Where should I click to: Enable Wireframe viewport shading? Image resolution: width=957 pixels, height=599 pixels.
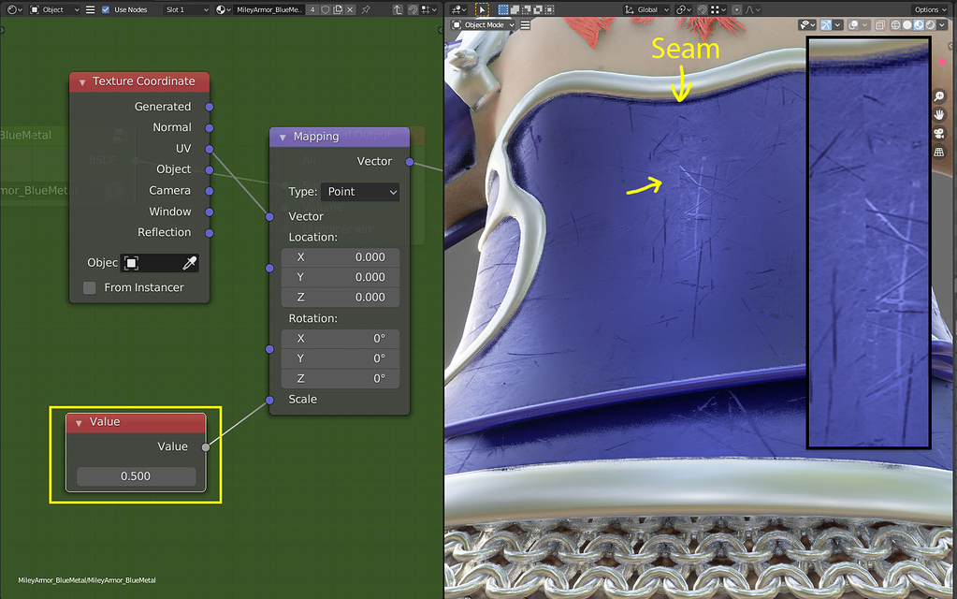[x=895, y=24]
